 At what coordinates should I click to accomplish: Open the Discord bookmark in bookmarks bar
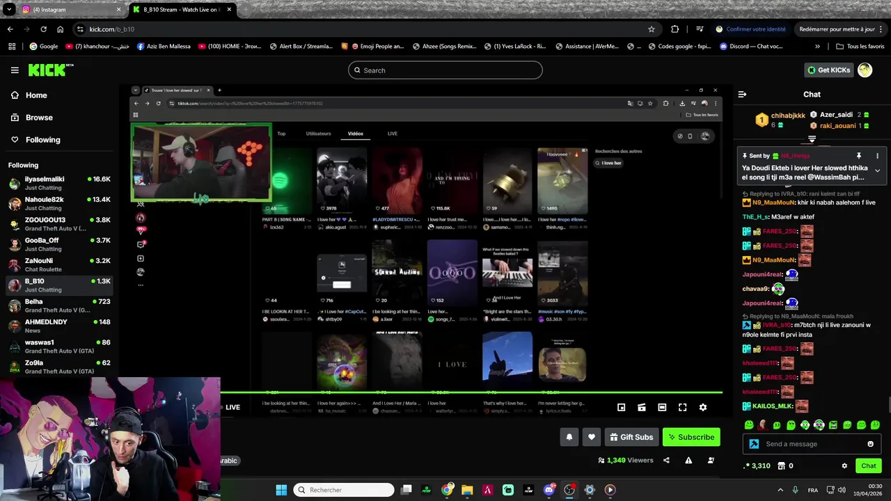[x=751, y=47]
